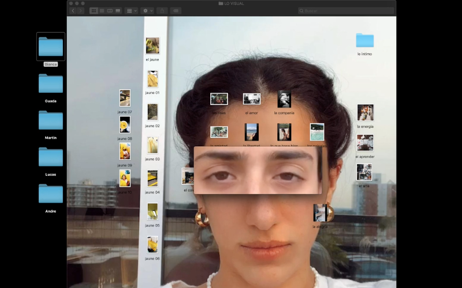This screenshot has height=288, width=462.
Task: Switch to icon view in toolbar
Action: [94, 10]
